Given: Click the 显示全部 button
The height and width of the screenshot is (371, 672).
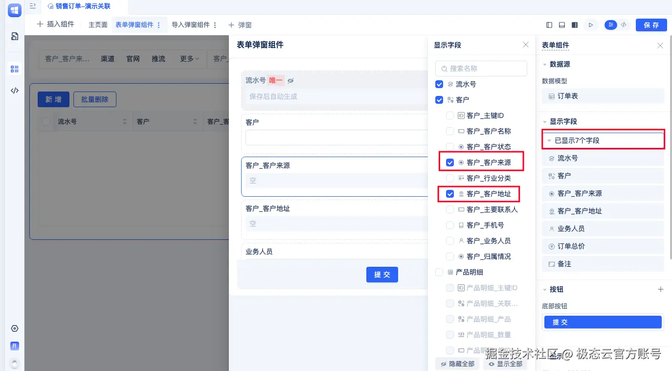Looking at the screenshot, I should pyautogui.click(x=505, y=364).
